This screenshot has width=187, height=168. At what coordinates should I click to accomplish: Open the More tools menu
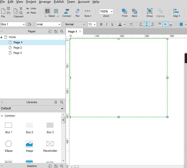(x=88, y=13)
